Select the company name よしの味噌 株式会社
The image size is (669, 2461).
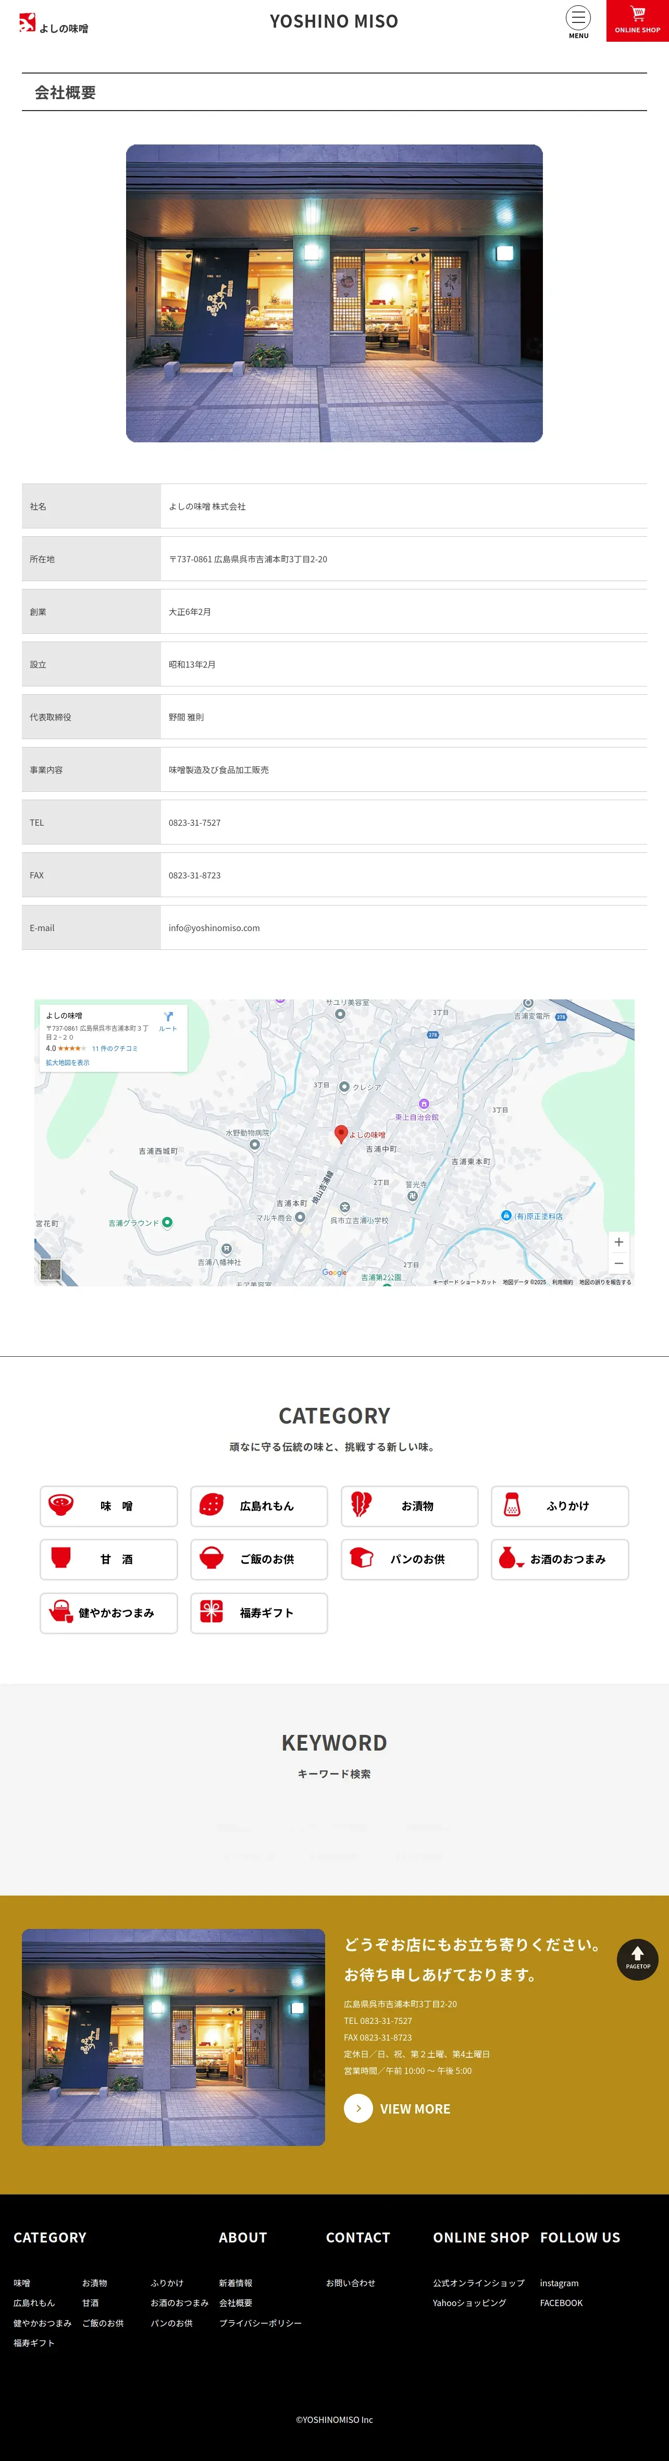coord(207,506)
